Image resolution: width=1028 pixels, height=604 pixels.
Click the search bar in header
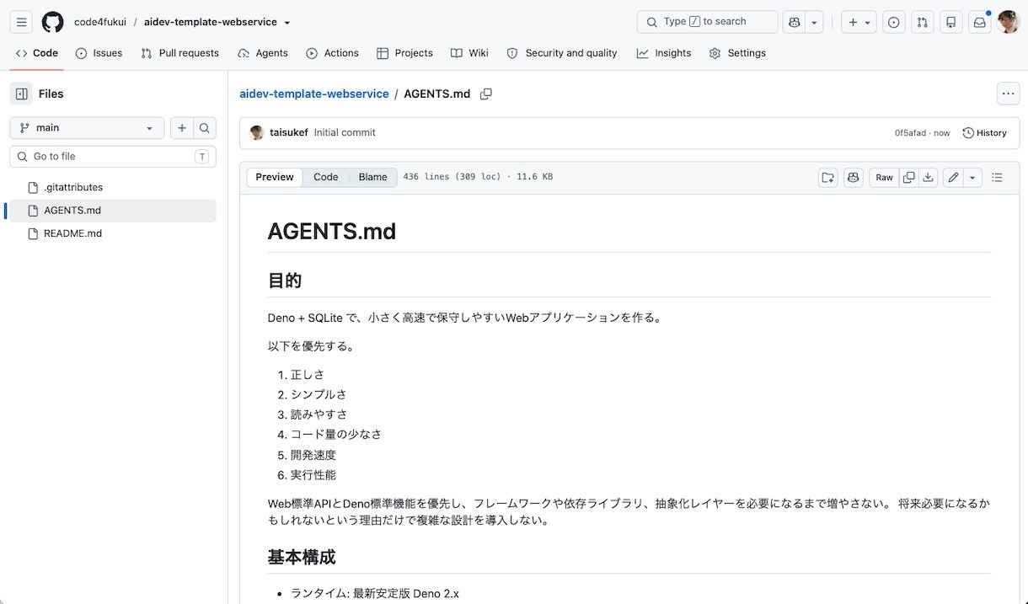[707, 22]
